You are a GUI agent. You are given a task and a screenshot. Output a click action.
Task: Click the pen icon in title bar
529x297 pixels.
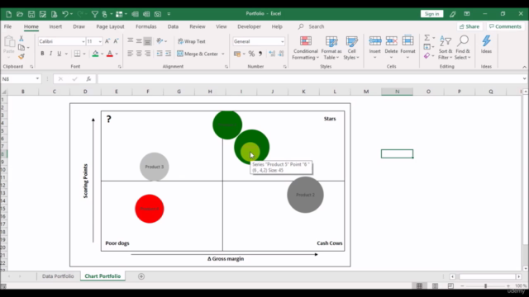coord(452,14)
